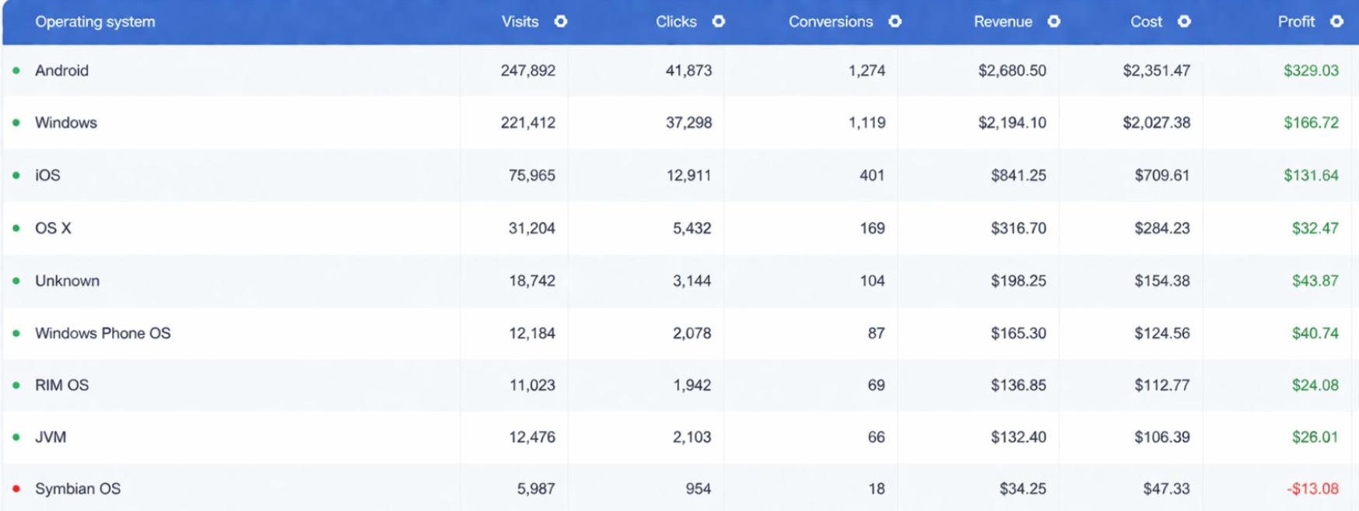
Task: Click green status dot for Windows row
Action: pyautogui.click(x=16, y=123)
